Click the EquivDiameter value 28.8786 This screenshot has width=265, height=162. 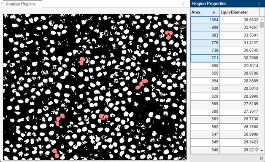251,73
